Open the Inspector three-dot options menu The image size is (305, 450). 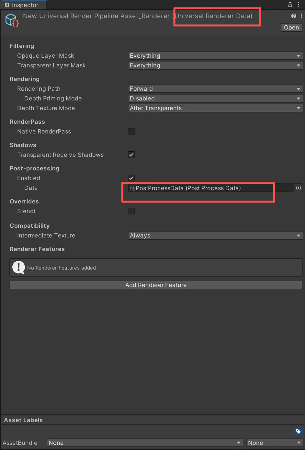[x=299, y=5]
